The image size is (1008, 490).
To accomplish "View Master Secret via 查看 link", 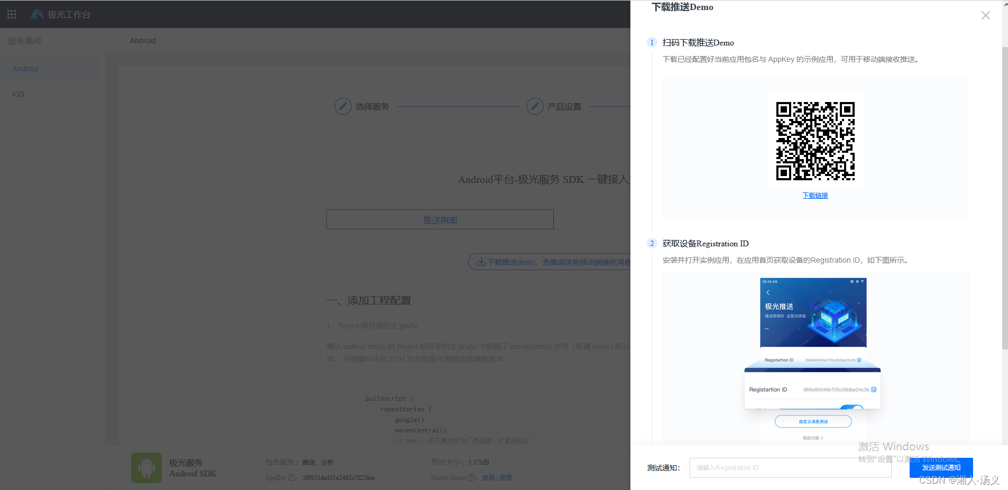I will (x=488, y=478).
